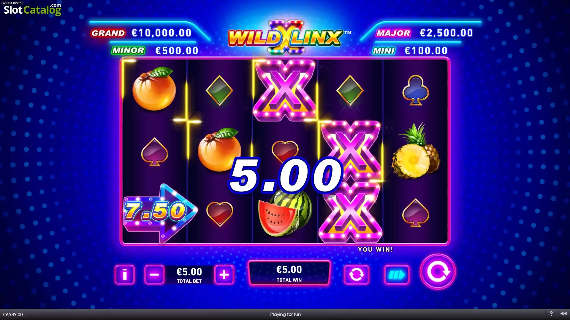Decrease the total bet with minus
570x320 pixels.
coord(154,275)
